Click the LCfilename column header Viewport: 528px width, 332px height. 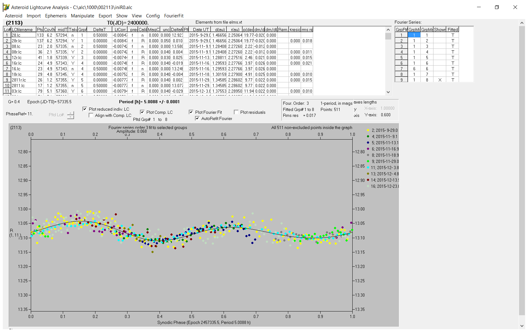24,30
